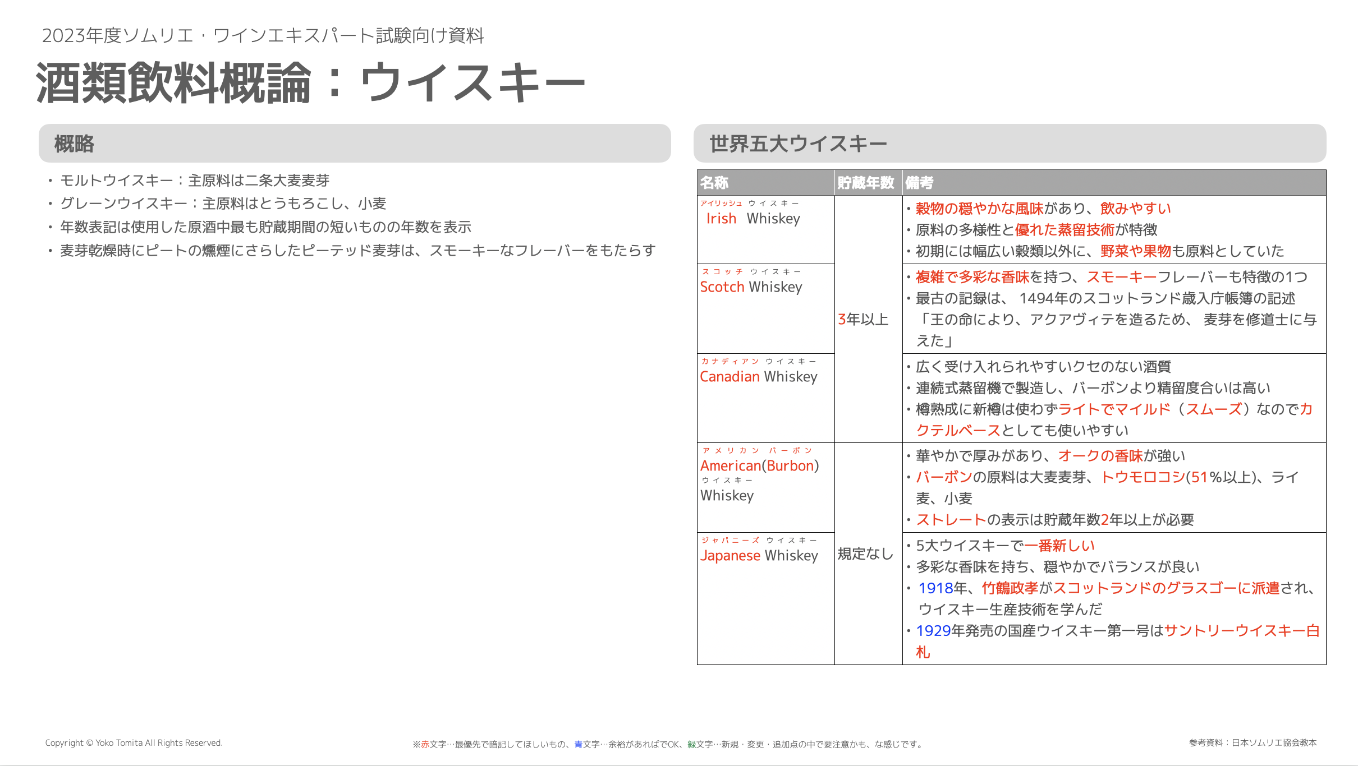Click text 穀物の穏やかな風味があり、飲みやすい
1358x766 pixels.
[x=1043, y=209]
